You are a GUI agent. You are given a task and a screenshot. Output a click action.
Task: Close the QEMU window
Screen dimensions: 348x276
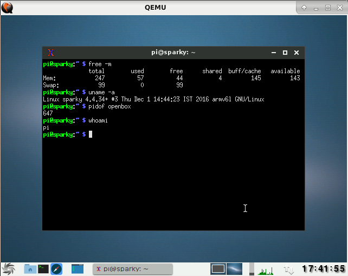[340, 8]
